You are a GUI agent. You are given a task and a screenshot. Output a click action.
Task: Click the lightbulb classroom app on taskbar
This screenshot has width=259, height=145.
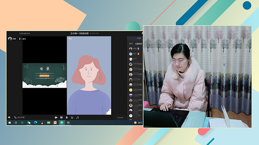tap(62, 123)
